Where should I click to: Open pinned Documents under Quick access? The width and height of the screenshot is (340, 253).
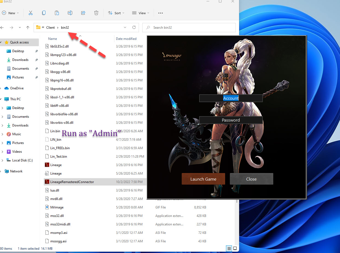pos(21,69)
